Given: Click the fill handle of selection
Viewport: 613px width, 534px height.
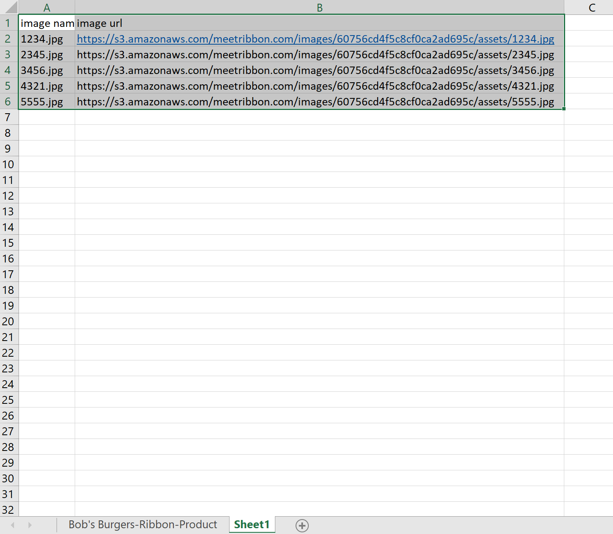Looking at the screenshot, I should tap(564, 109).
